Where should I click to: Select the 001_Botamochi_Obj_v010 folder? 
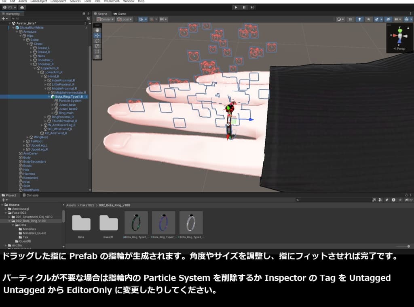coord(34,217)
